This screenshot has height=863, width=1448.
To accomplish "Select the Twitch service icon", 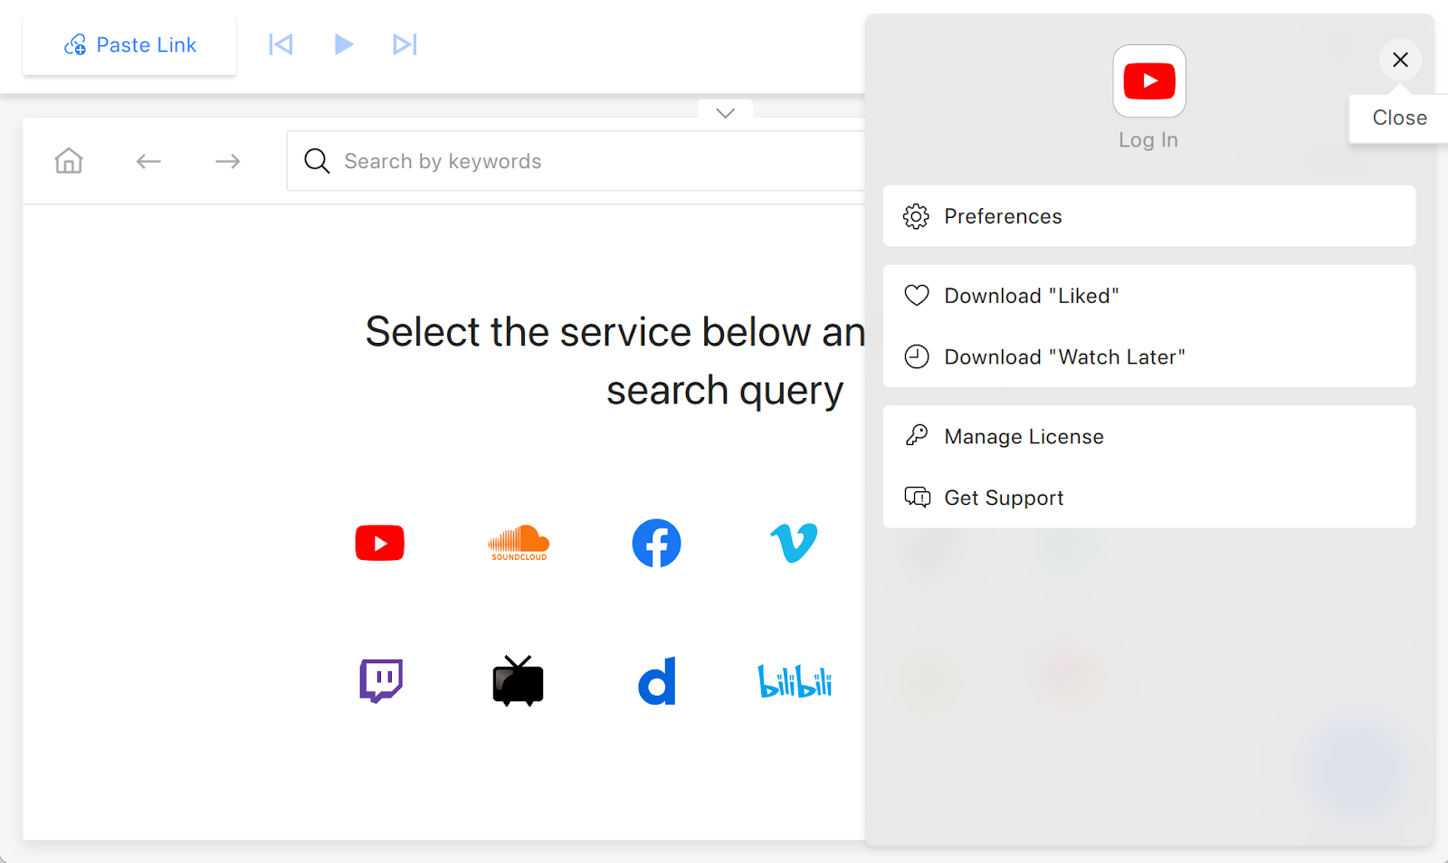I will click(381, 681).
